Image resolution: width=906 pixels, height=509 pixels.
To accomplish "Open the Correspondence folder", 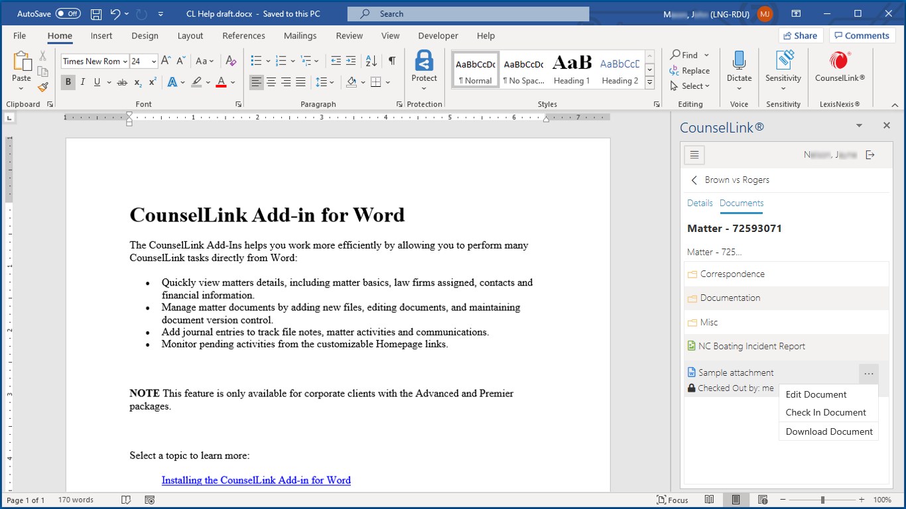I will [787, 274].
